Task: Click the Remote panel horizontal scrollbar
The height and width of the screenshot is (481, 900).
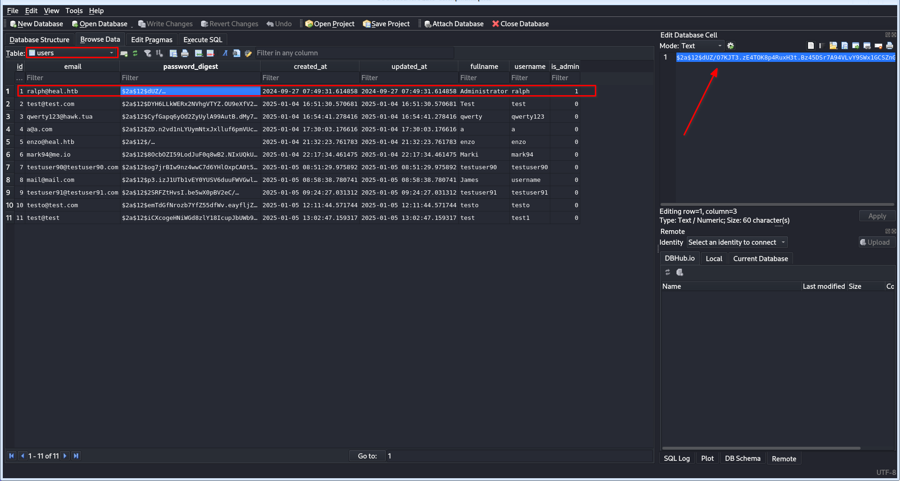Action: 761,448
